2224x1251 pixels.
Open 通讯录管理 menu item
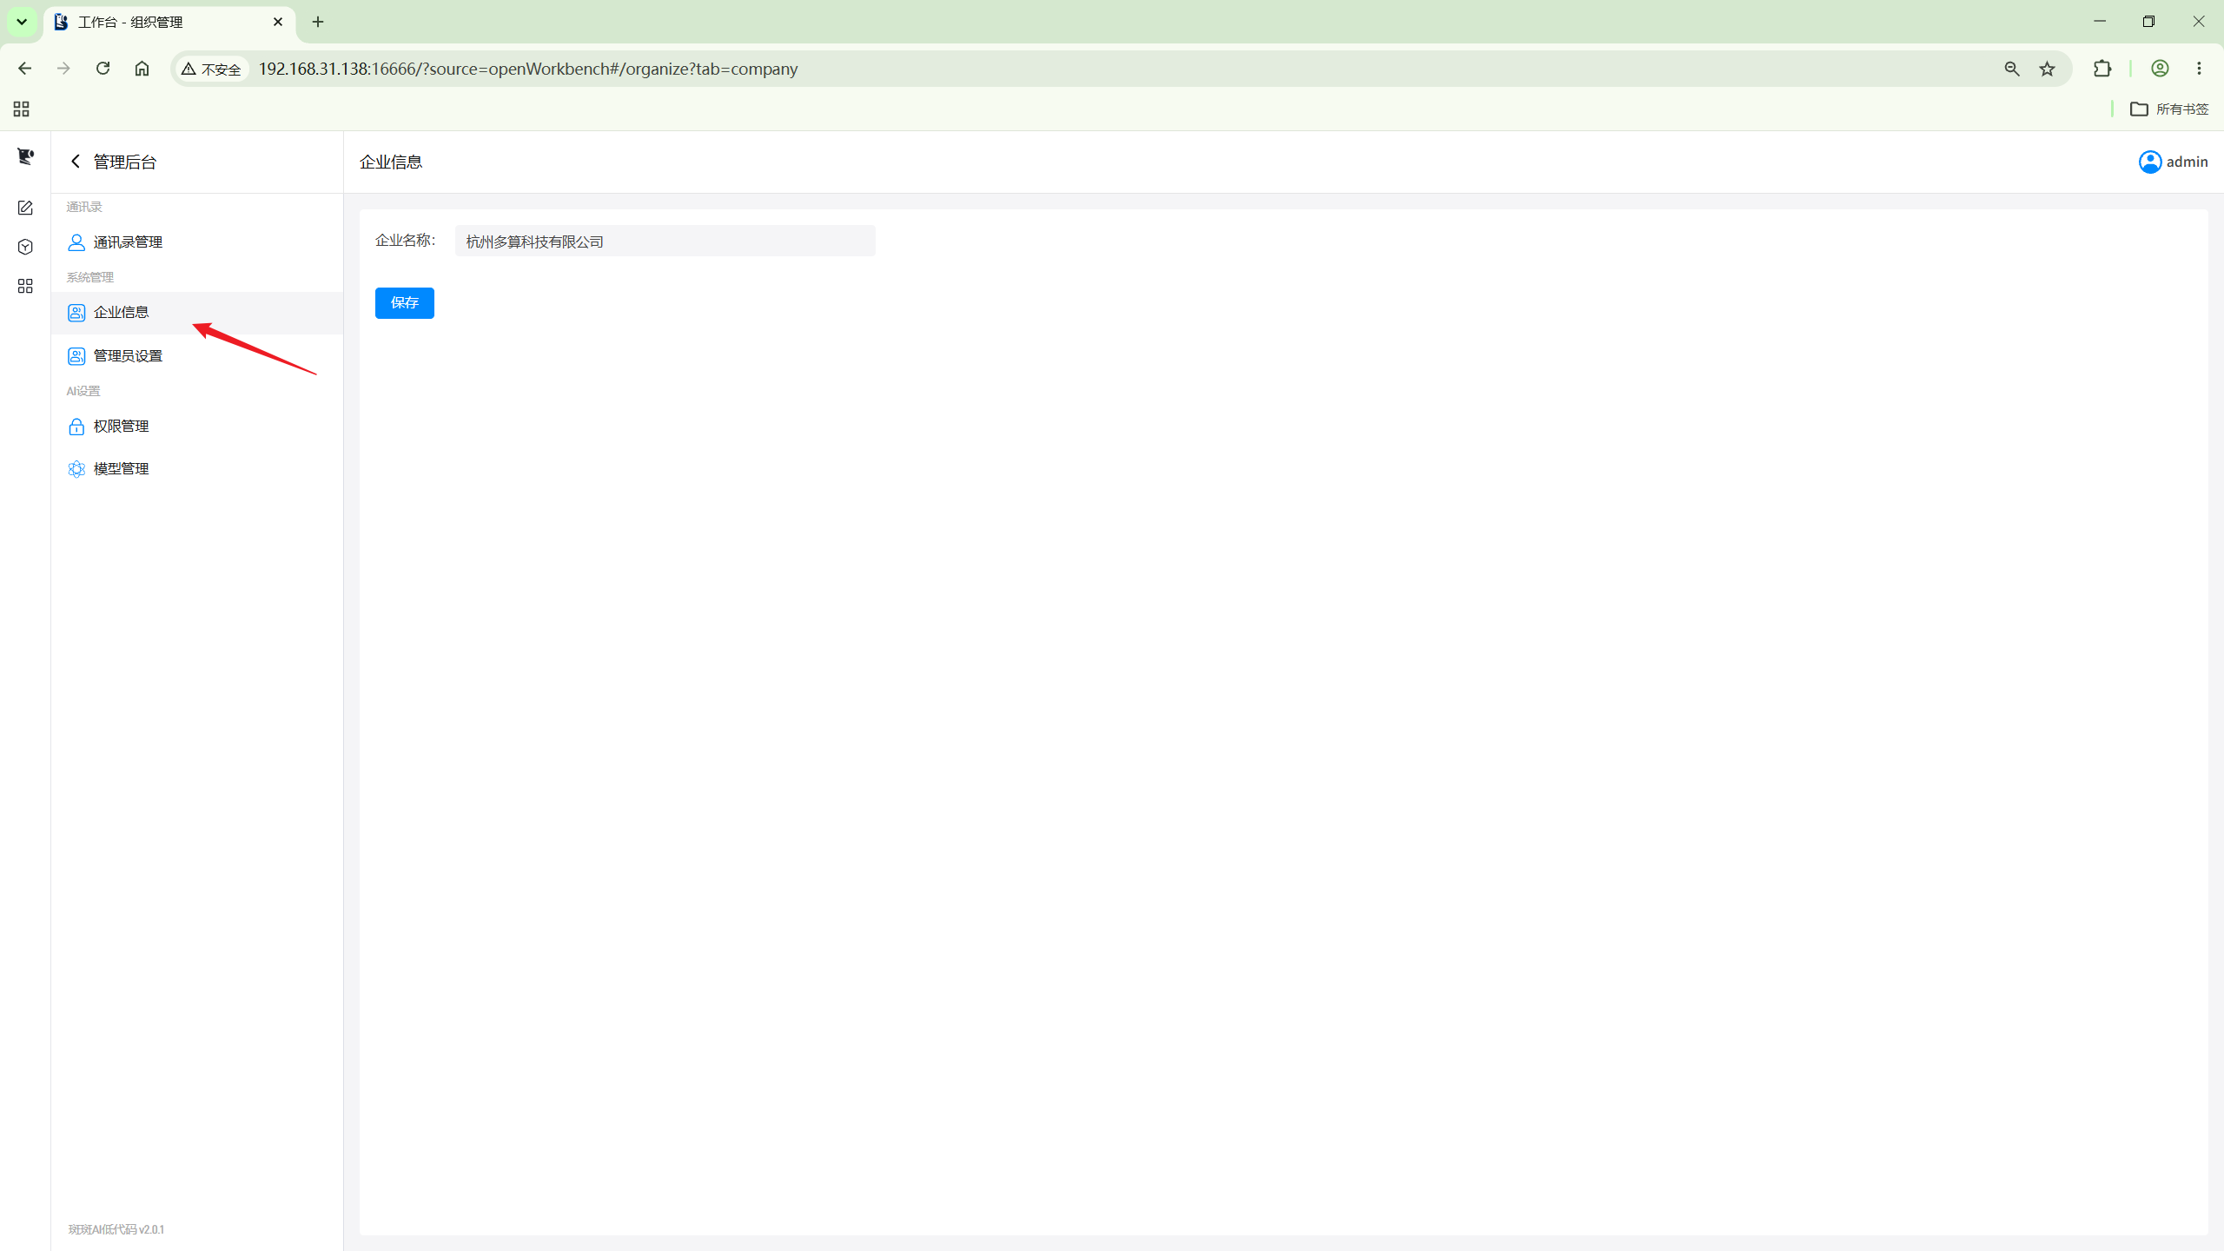coord(197,242)
